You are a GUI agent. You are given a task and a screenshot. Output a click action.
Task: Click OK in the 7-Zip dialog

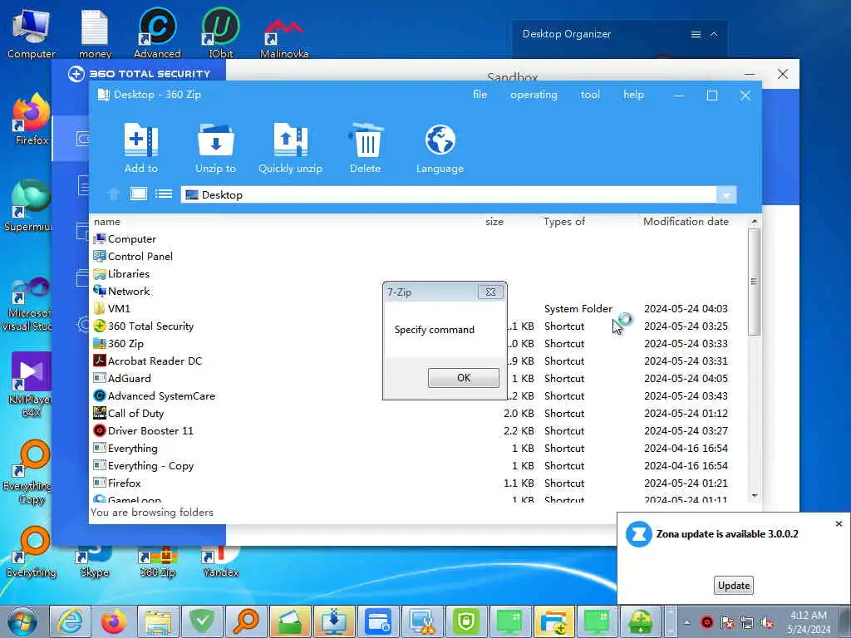(464, 378)
